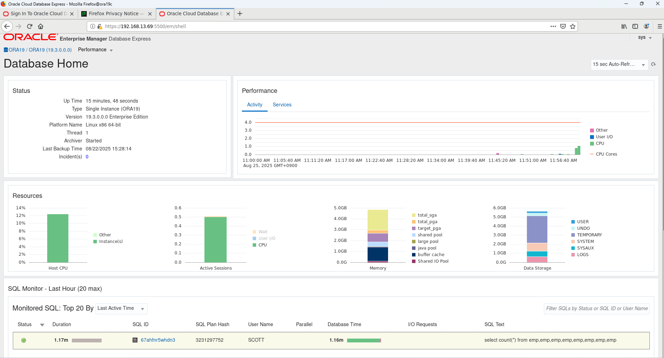Viewport: 664px width, 358px height.
Task: Open the Incident(s) count link
Action: click(87, 157)
